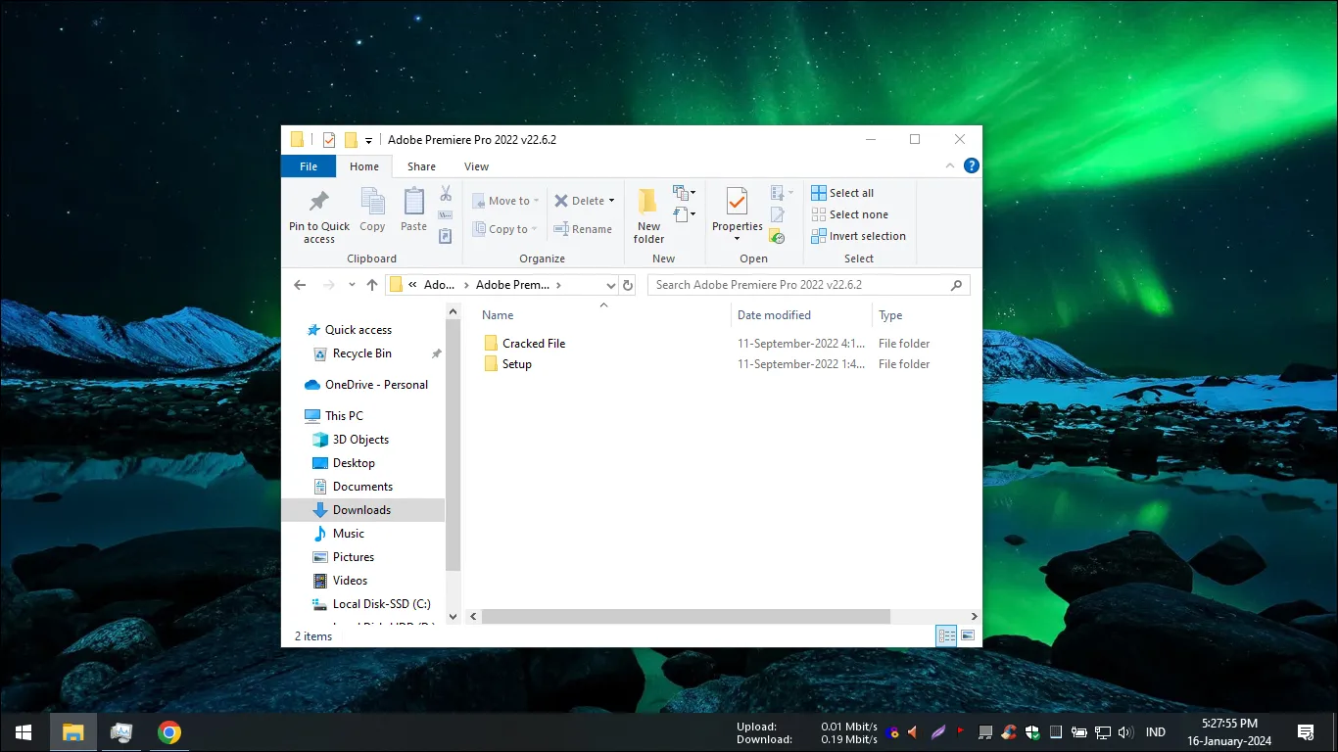This screenshot has height=752, width=1338.
Task: Click the Refresh icon in the address bar
Action: coord(628,284)
